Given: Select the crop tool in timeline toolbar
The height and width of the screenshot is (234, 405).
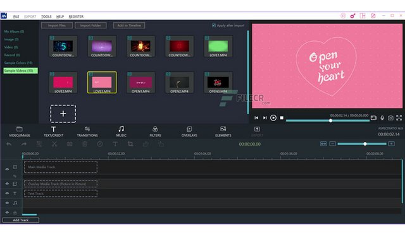Looking at the screenshot, I should 130,144.
